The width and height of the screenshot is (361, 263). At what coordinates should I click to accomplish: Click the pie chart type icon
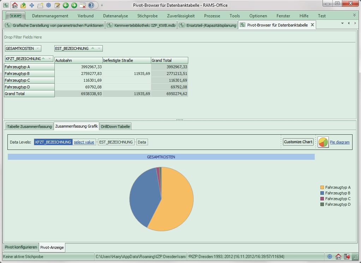323,142
